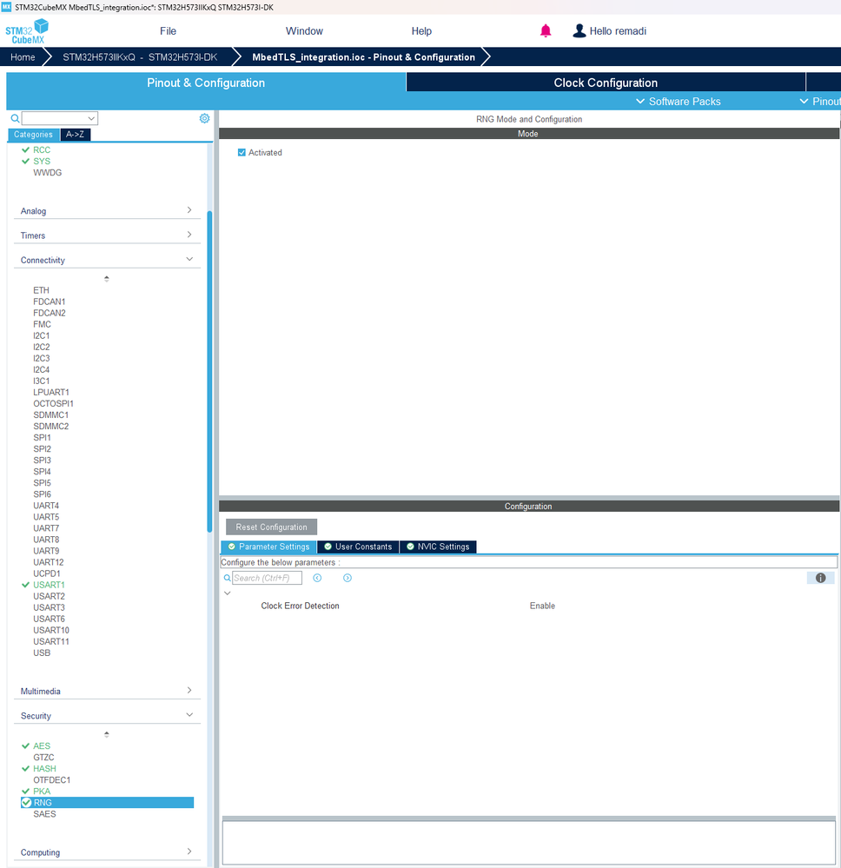Select RCC in the peripheral list
Screen dimensions: 841x868
[x=42, y=150]
